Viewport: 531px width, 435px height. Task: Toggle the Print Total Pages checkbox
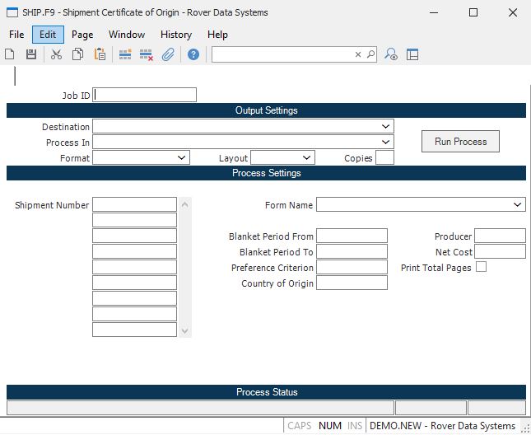[481, 267]
